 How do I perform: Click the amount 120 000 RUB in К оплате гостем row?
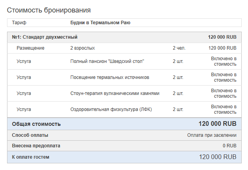[x=217, y=157]
